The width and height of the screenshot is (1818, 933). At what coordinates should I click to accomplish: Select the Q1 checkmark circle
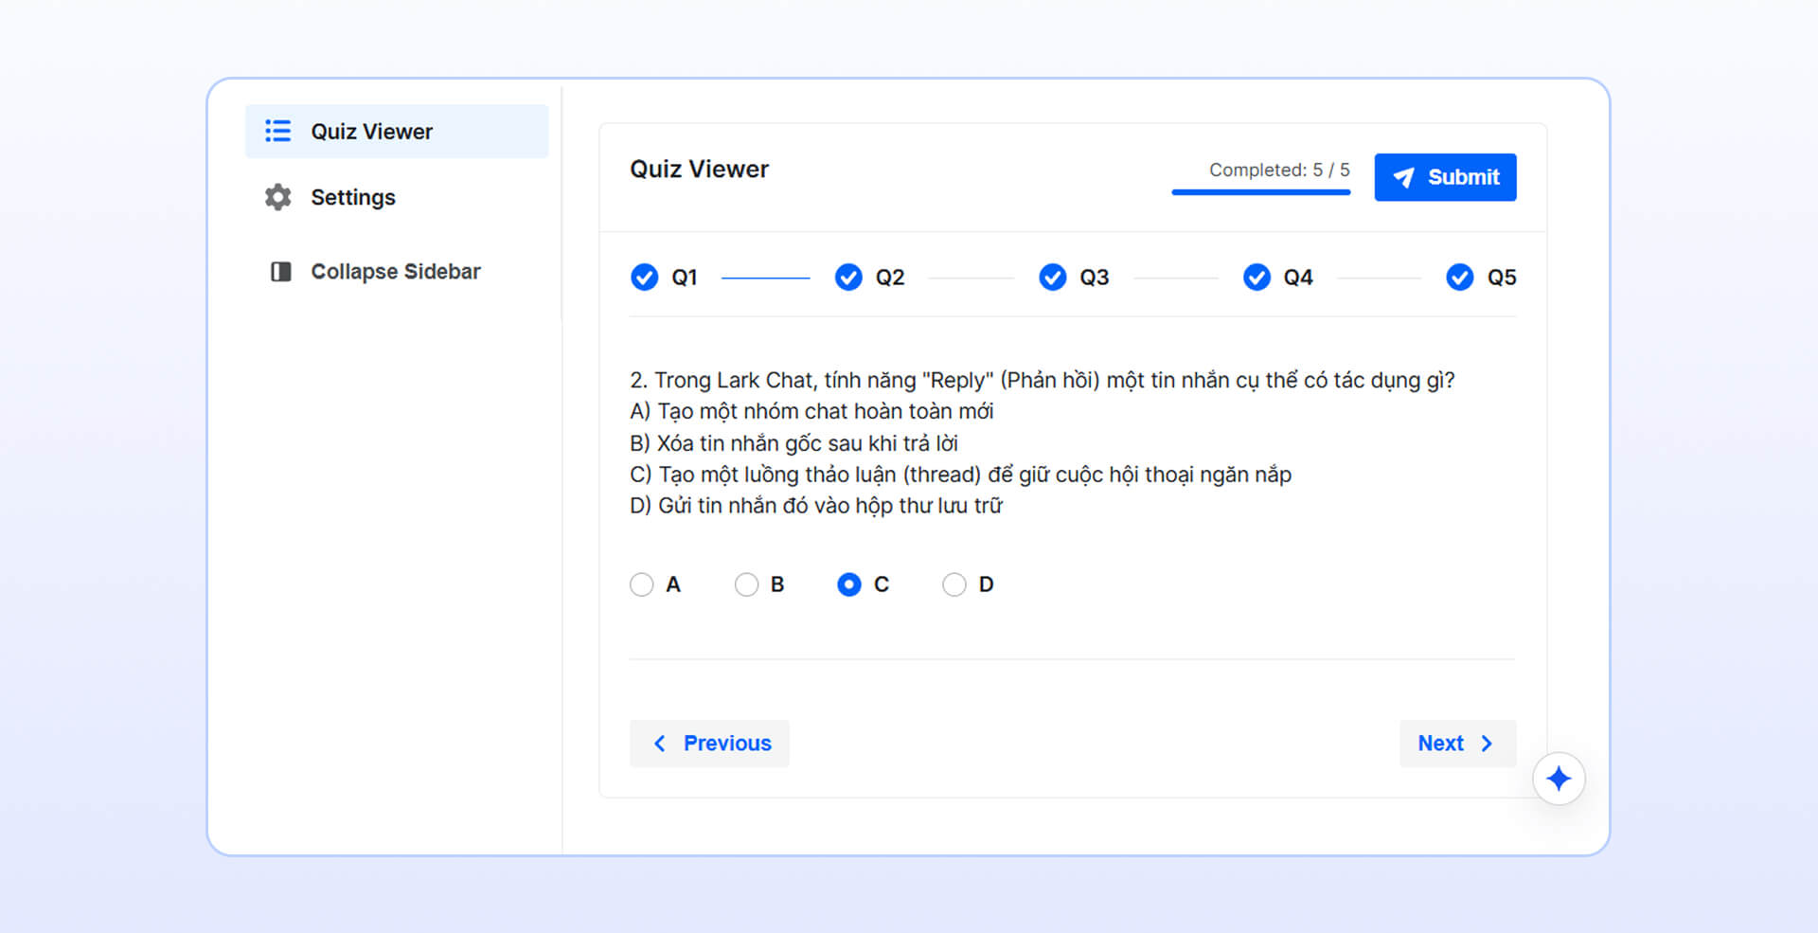644,277
